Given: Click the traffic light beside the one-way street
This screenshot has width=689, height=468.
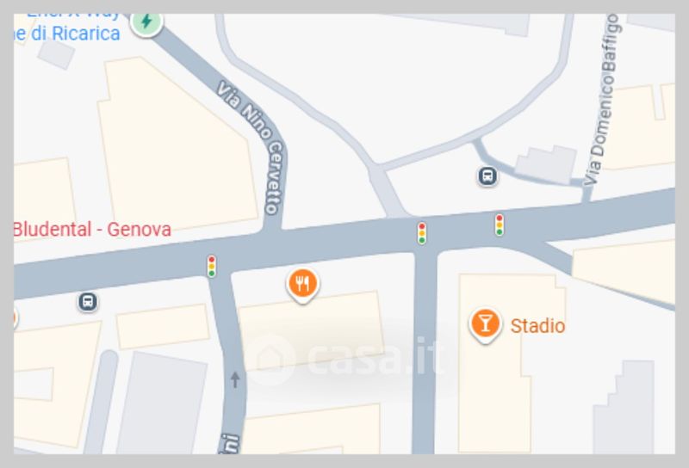Looking at the screenshot, I should click(211, 266).
